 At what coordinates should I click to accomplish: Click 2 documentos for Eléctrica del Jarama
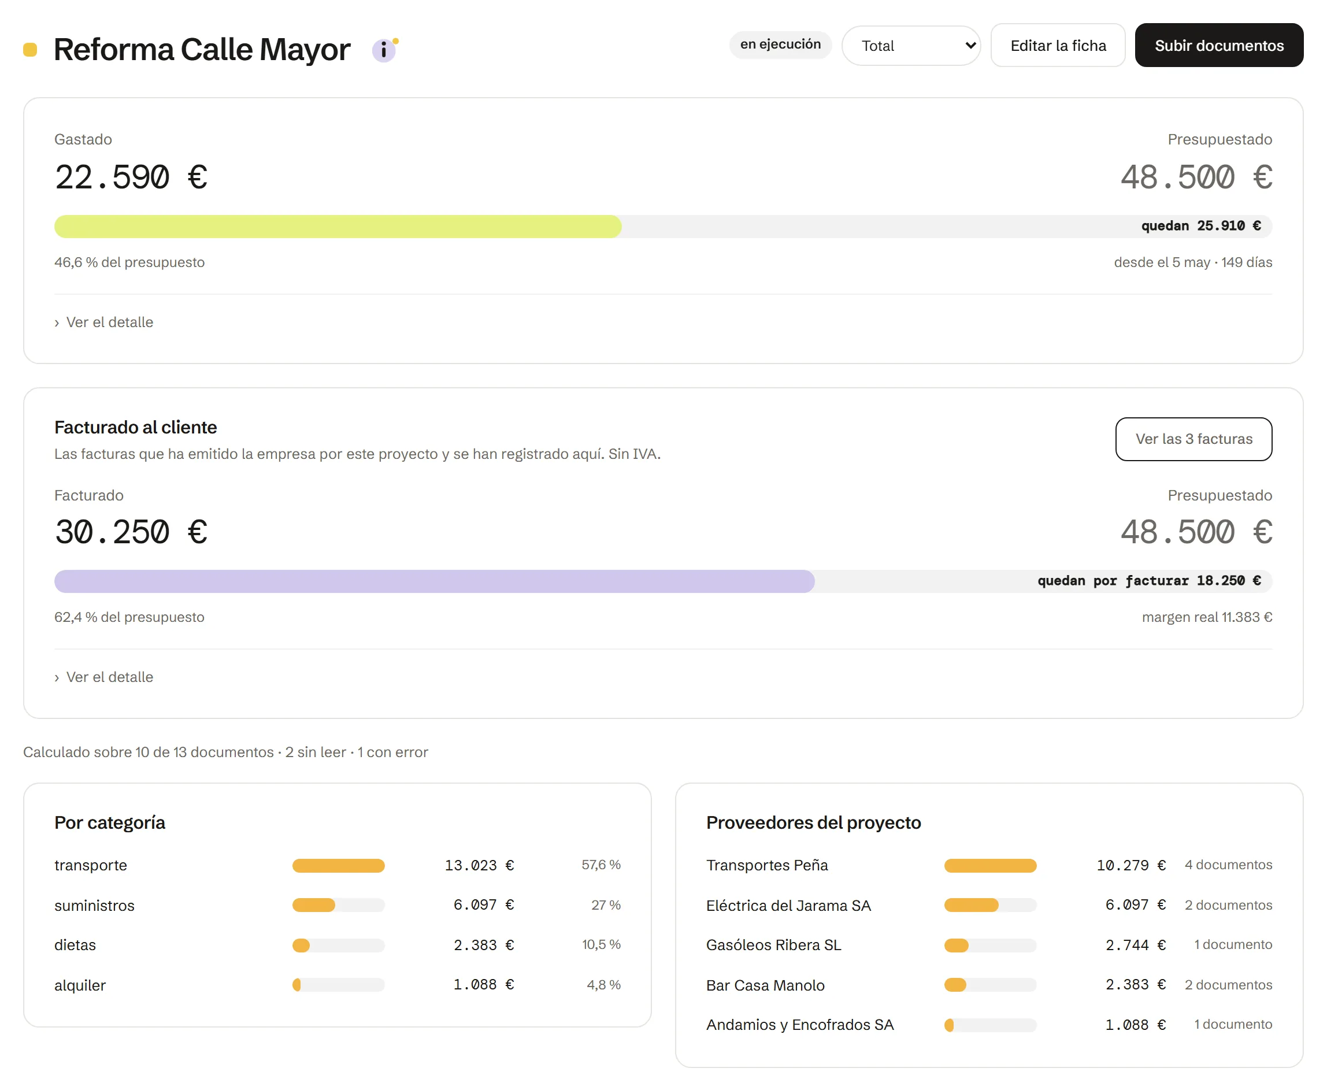[x=1228, y=906]
